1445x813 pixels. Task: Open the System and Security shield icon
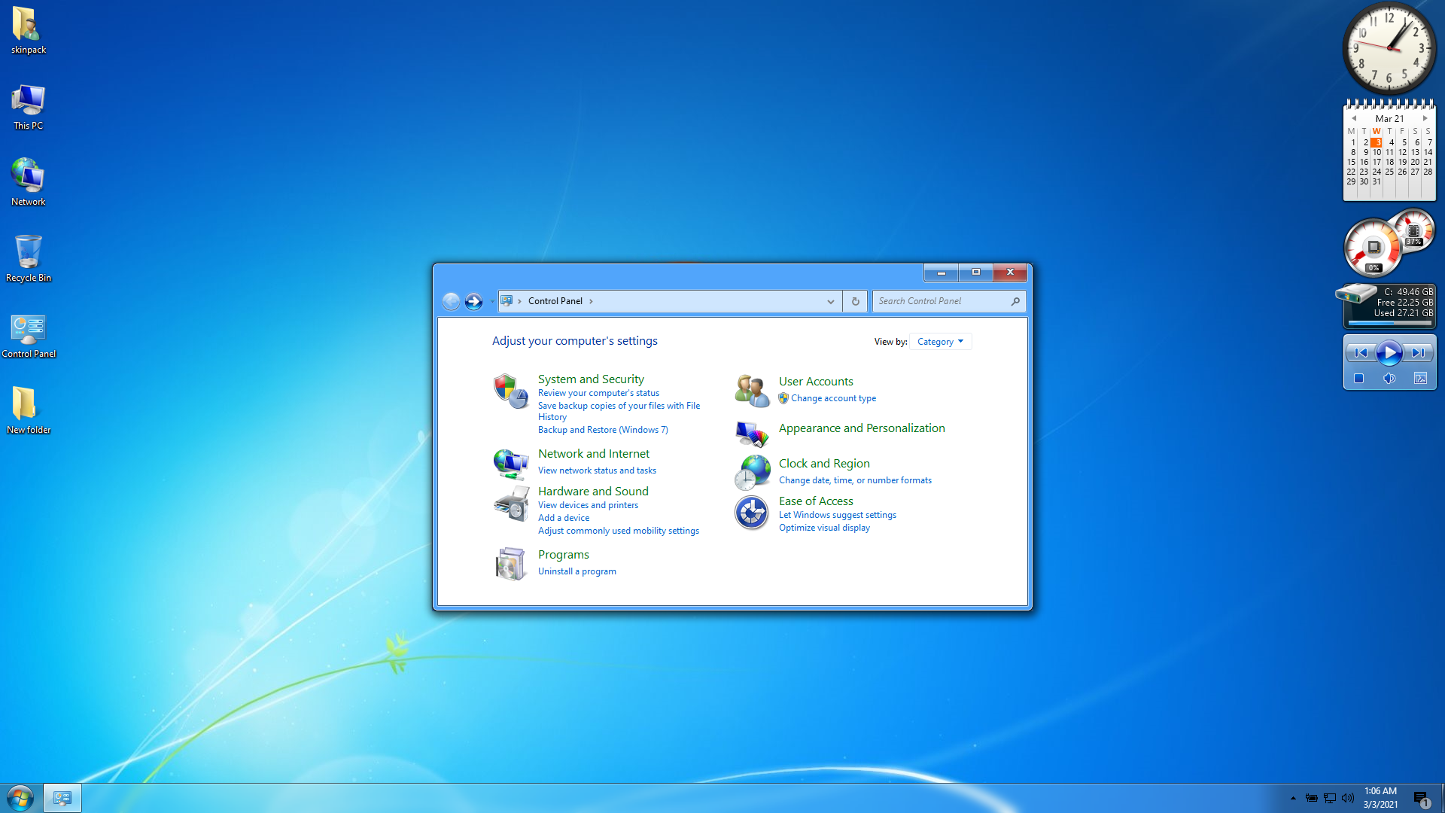coord(510,391)
